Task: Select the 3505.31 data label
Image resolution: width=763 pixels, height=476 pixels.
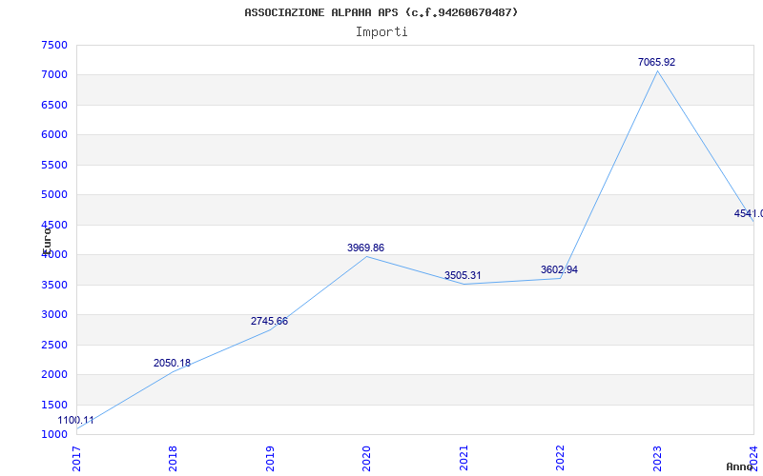Action: point(463,275)
